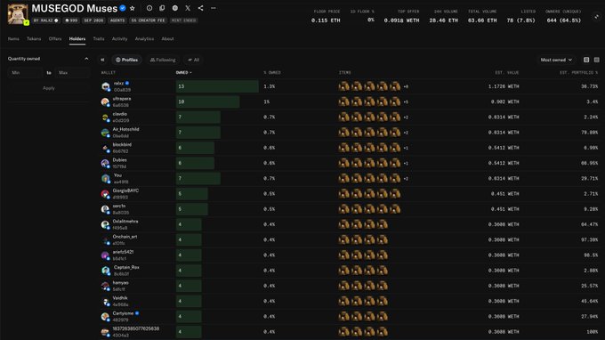Open the clock info icon beside the title

(x=149, y=8)
